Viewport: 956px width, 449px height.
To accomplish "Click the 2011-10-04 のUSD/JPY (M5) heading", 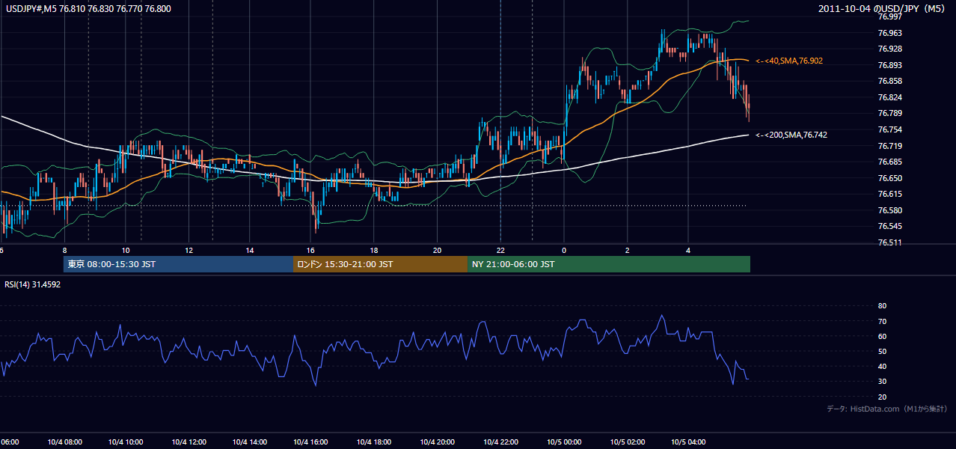I will pos(883,8).
